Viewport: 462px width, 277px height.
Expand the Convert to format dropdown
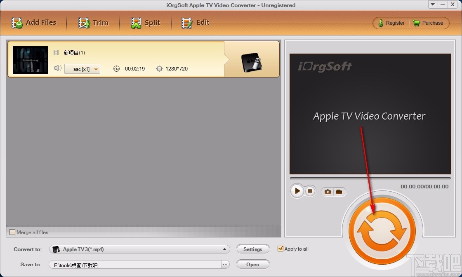[x=225, y=249]
